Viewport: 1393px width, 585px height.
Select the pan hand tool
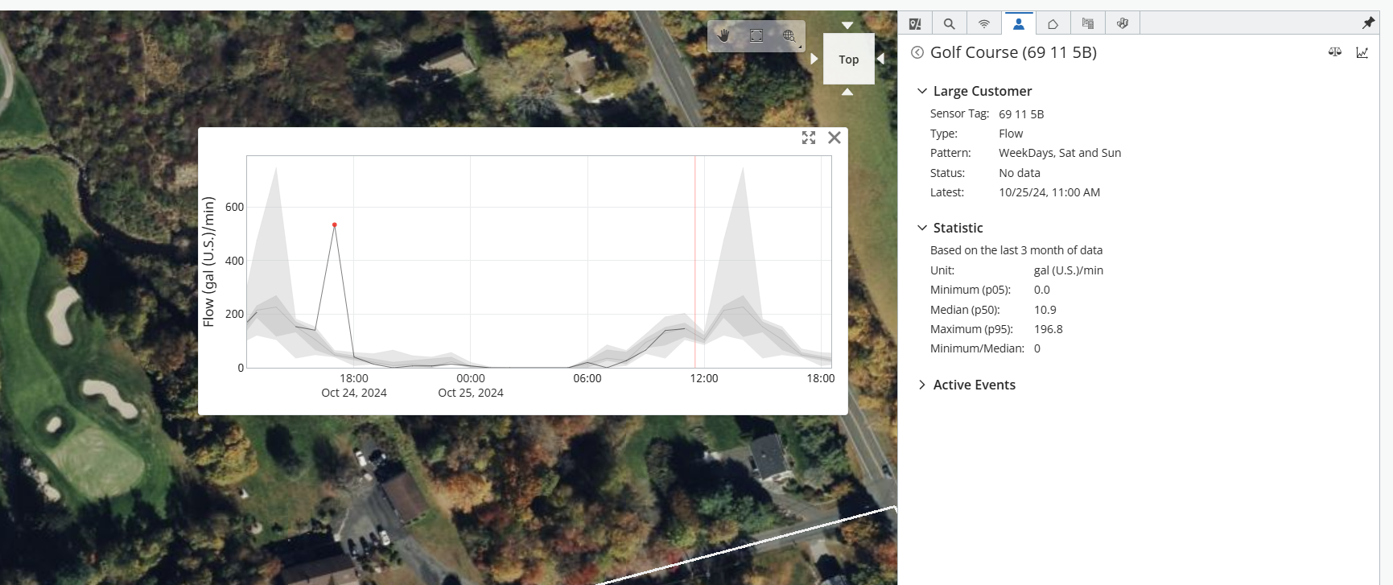point(723,35)
